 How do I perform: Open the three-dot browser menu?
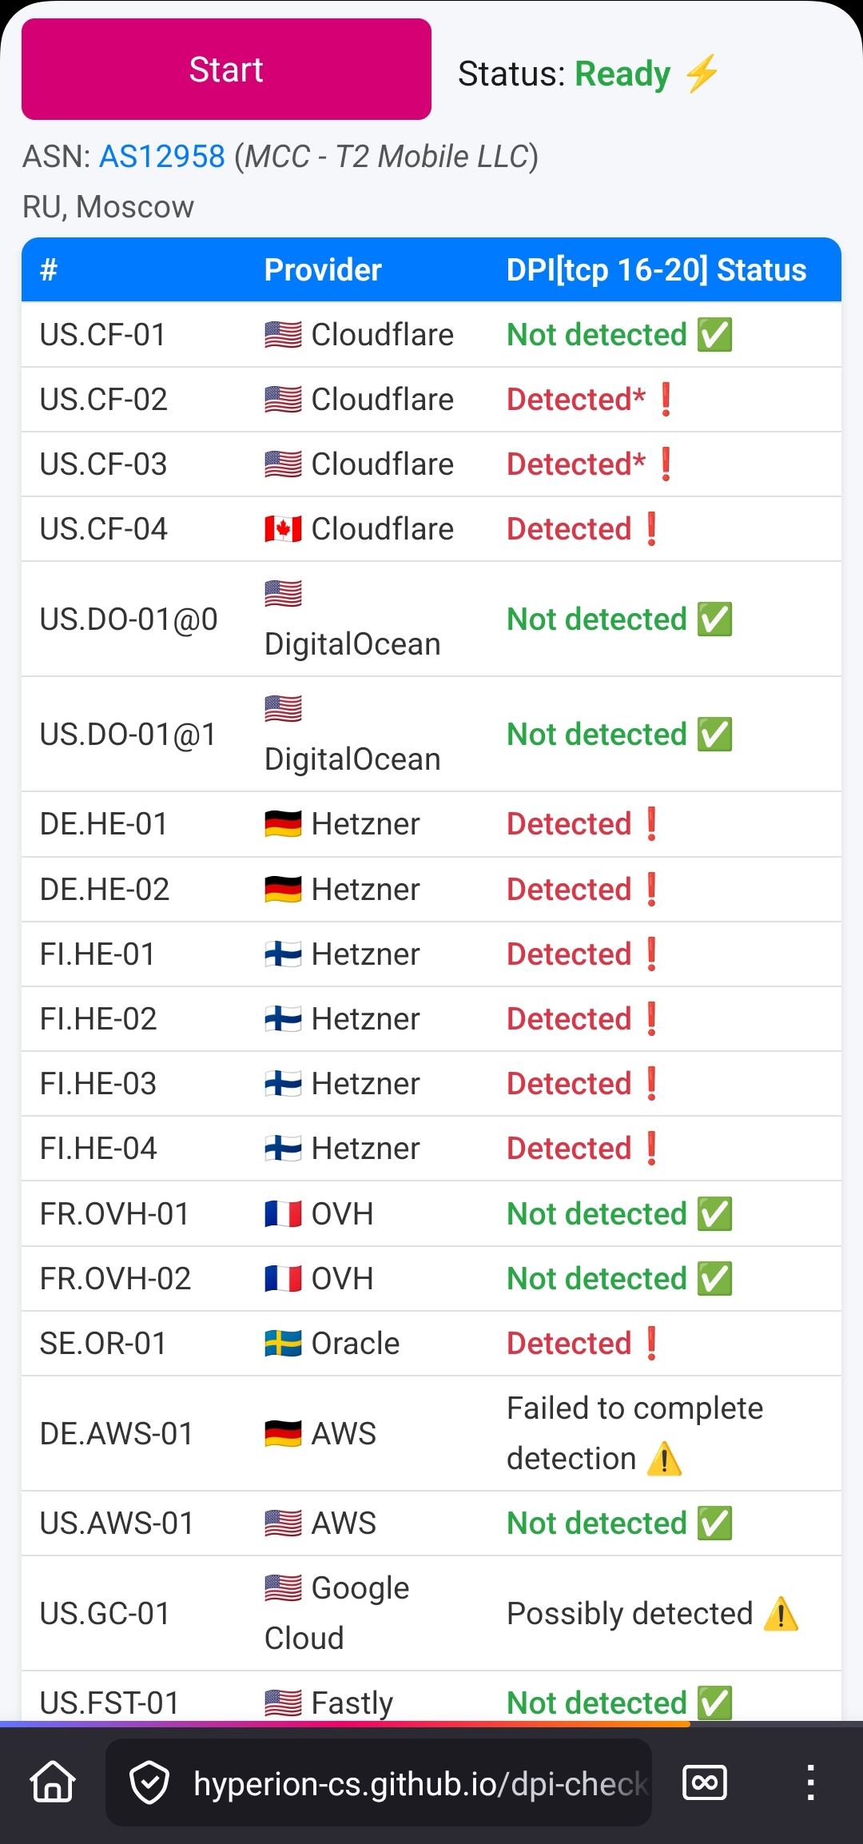pyautogui.click(x=810, y=1782)
